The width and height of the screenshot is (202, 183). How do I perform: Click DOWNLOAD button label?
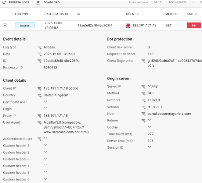point(51,2)
